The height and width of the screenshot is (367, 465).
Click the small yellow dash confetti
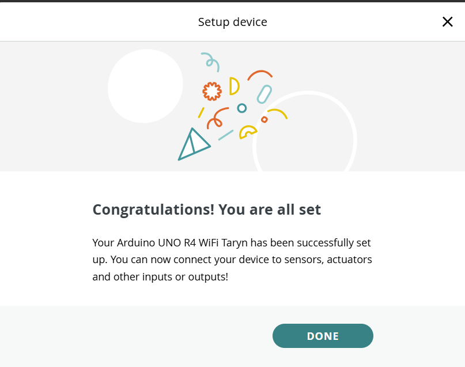[x=201, y=112]
